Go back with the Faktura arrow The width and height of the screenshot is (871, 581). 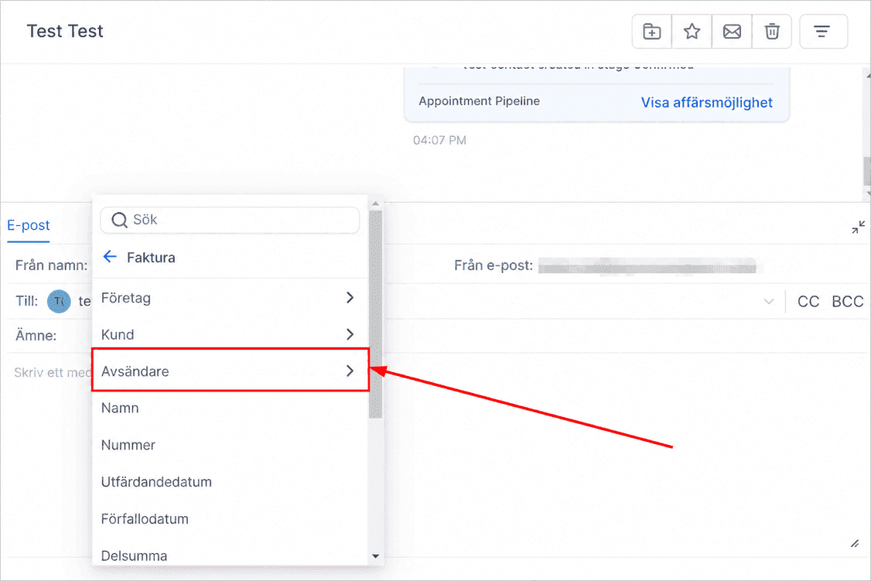[x=110, y=257]
